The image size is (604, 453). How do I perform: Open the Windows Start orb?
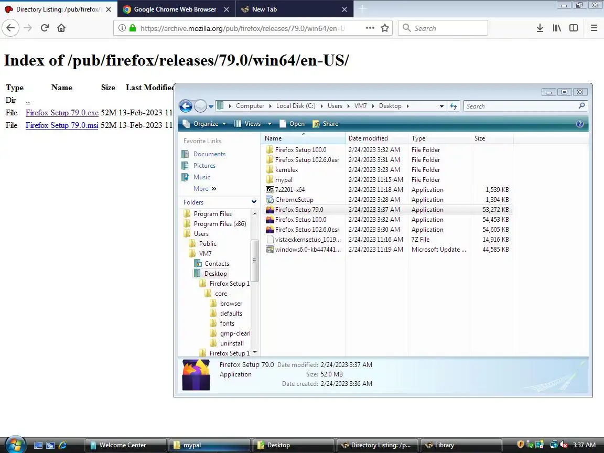tap(15, 445)
